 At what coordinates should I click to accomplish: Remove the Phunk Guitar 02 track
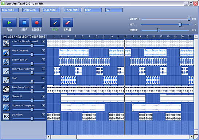tap(43, 51)
